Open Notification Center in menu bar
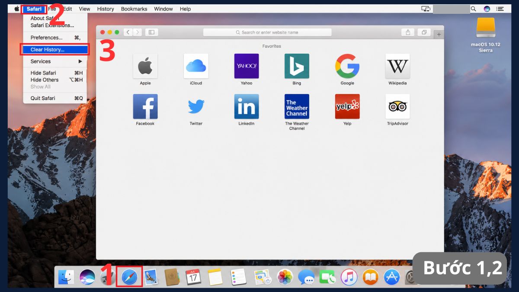 pos(500,9)
